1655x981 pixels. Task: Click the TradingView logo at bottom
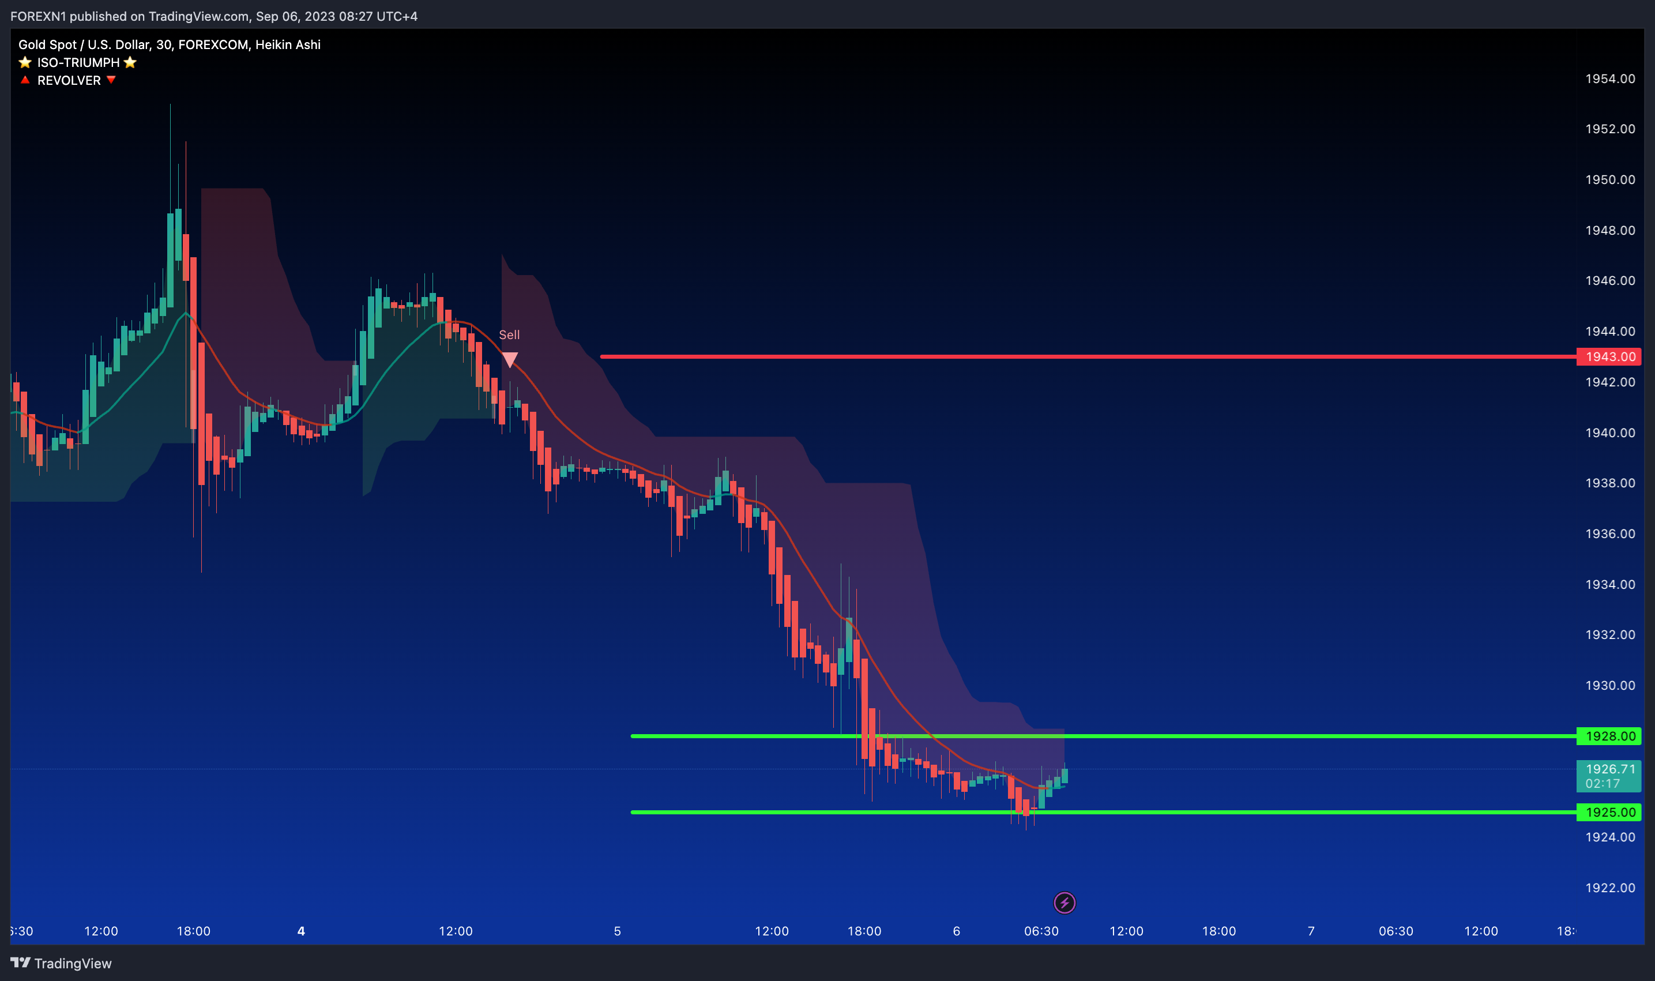[61, 963]
